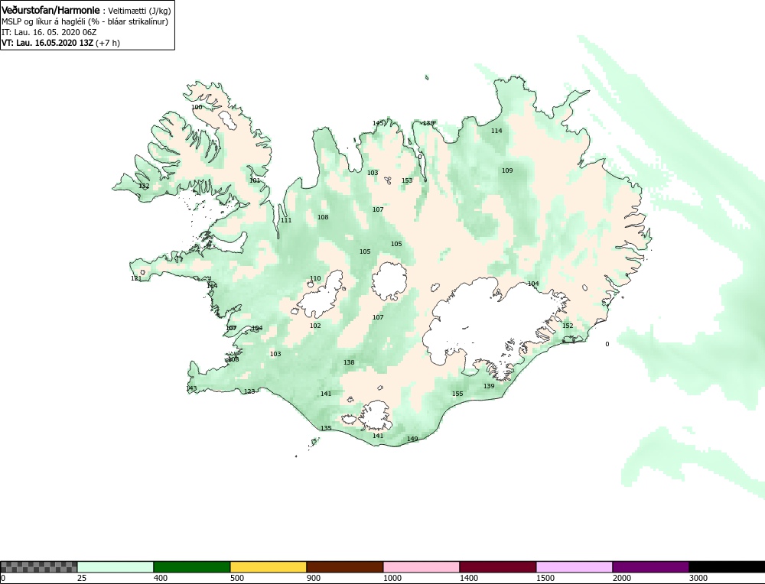The width and height of the screenshot is (765, 584).
Task: Click the '139' value on the southeast coast
Action: (x=489, y=386)
